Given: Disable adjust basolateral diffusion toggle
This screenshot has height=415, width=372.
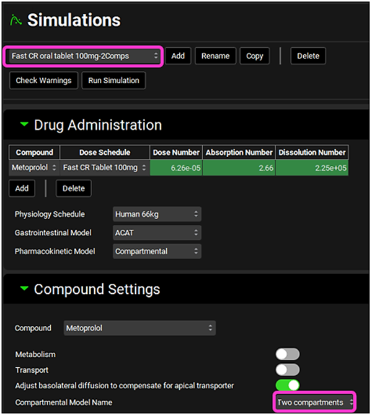Looking at the screenshot, I should (x=288, y=386).
